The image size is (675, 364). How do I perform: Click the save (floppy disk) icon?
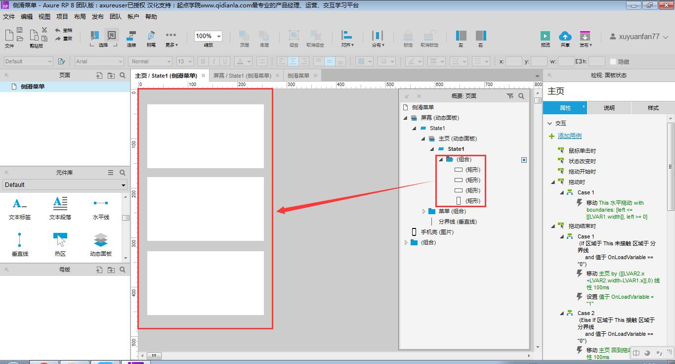[20, 30]
